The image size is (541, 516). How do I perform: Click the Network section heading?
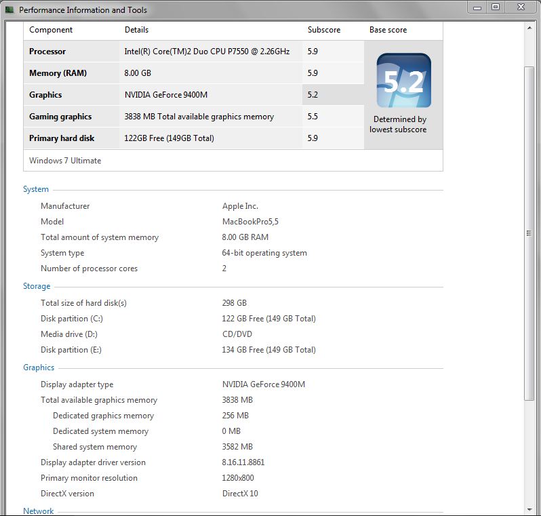click(x=38, y=511)
